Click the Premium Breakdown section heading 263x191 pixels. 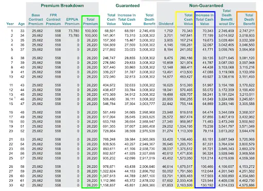62,6
